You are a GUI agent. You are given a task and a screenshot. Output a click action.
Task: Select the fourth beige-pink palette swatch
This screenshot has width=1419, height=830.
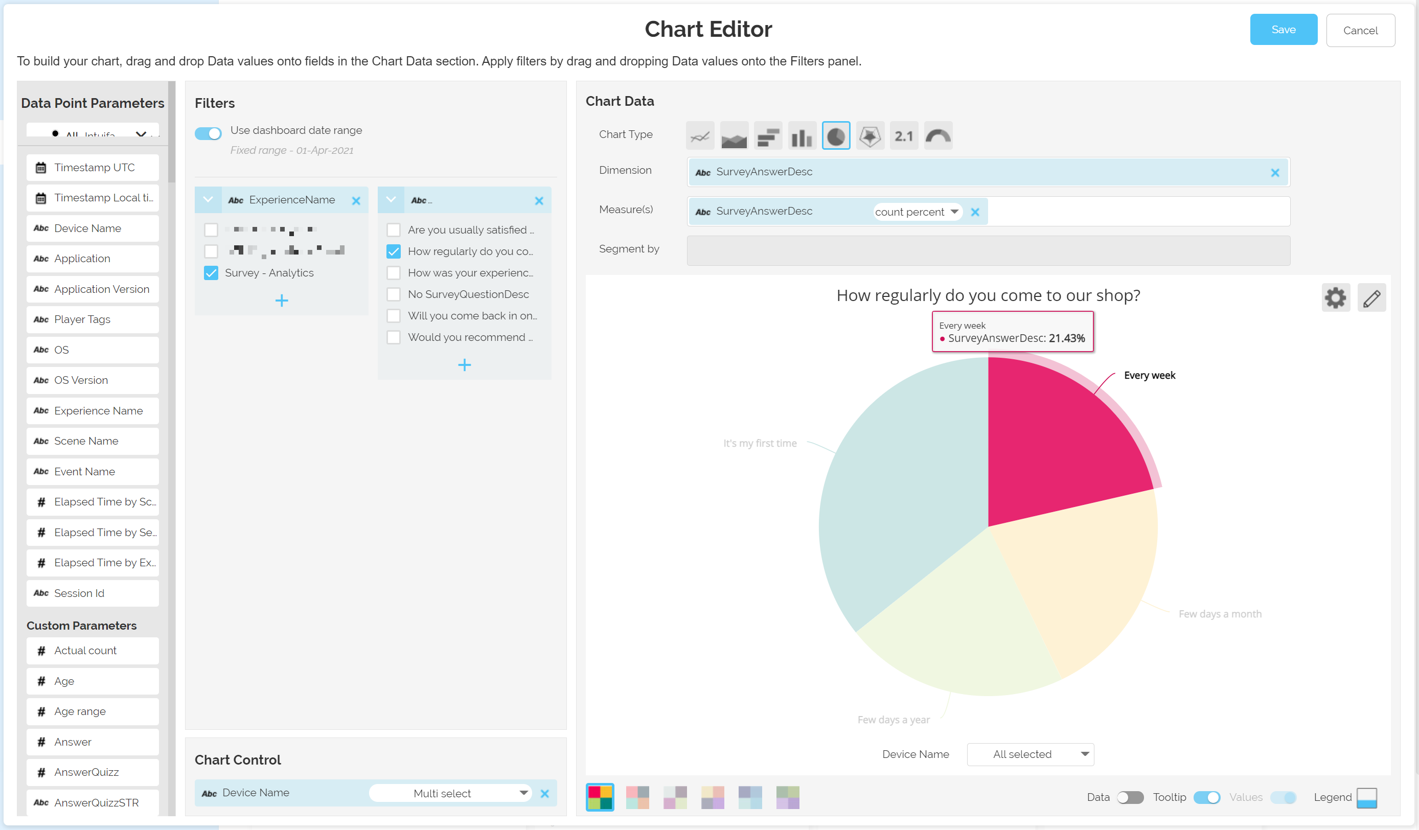(x=713, y=797)
